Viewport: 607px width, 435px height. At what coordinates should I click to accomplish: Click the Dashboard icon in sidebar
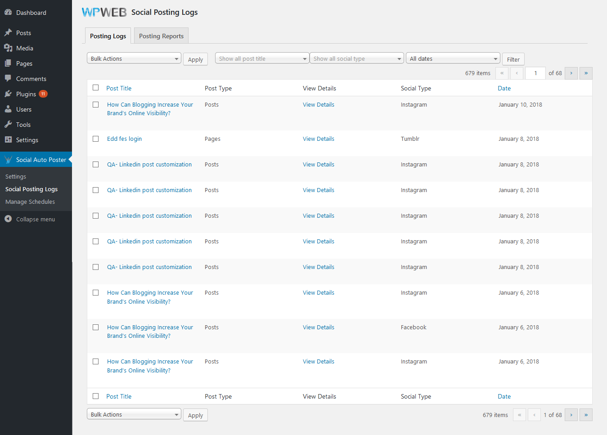click(8, 13)
